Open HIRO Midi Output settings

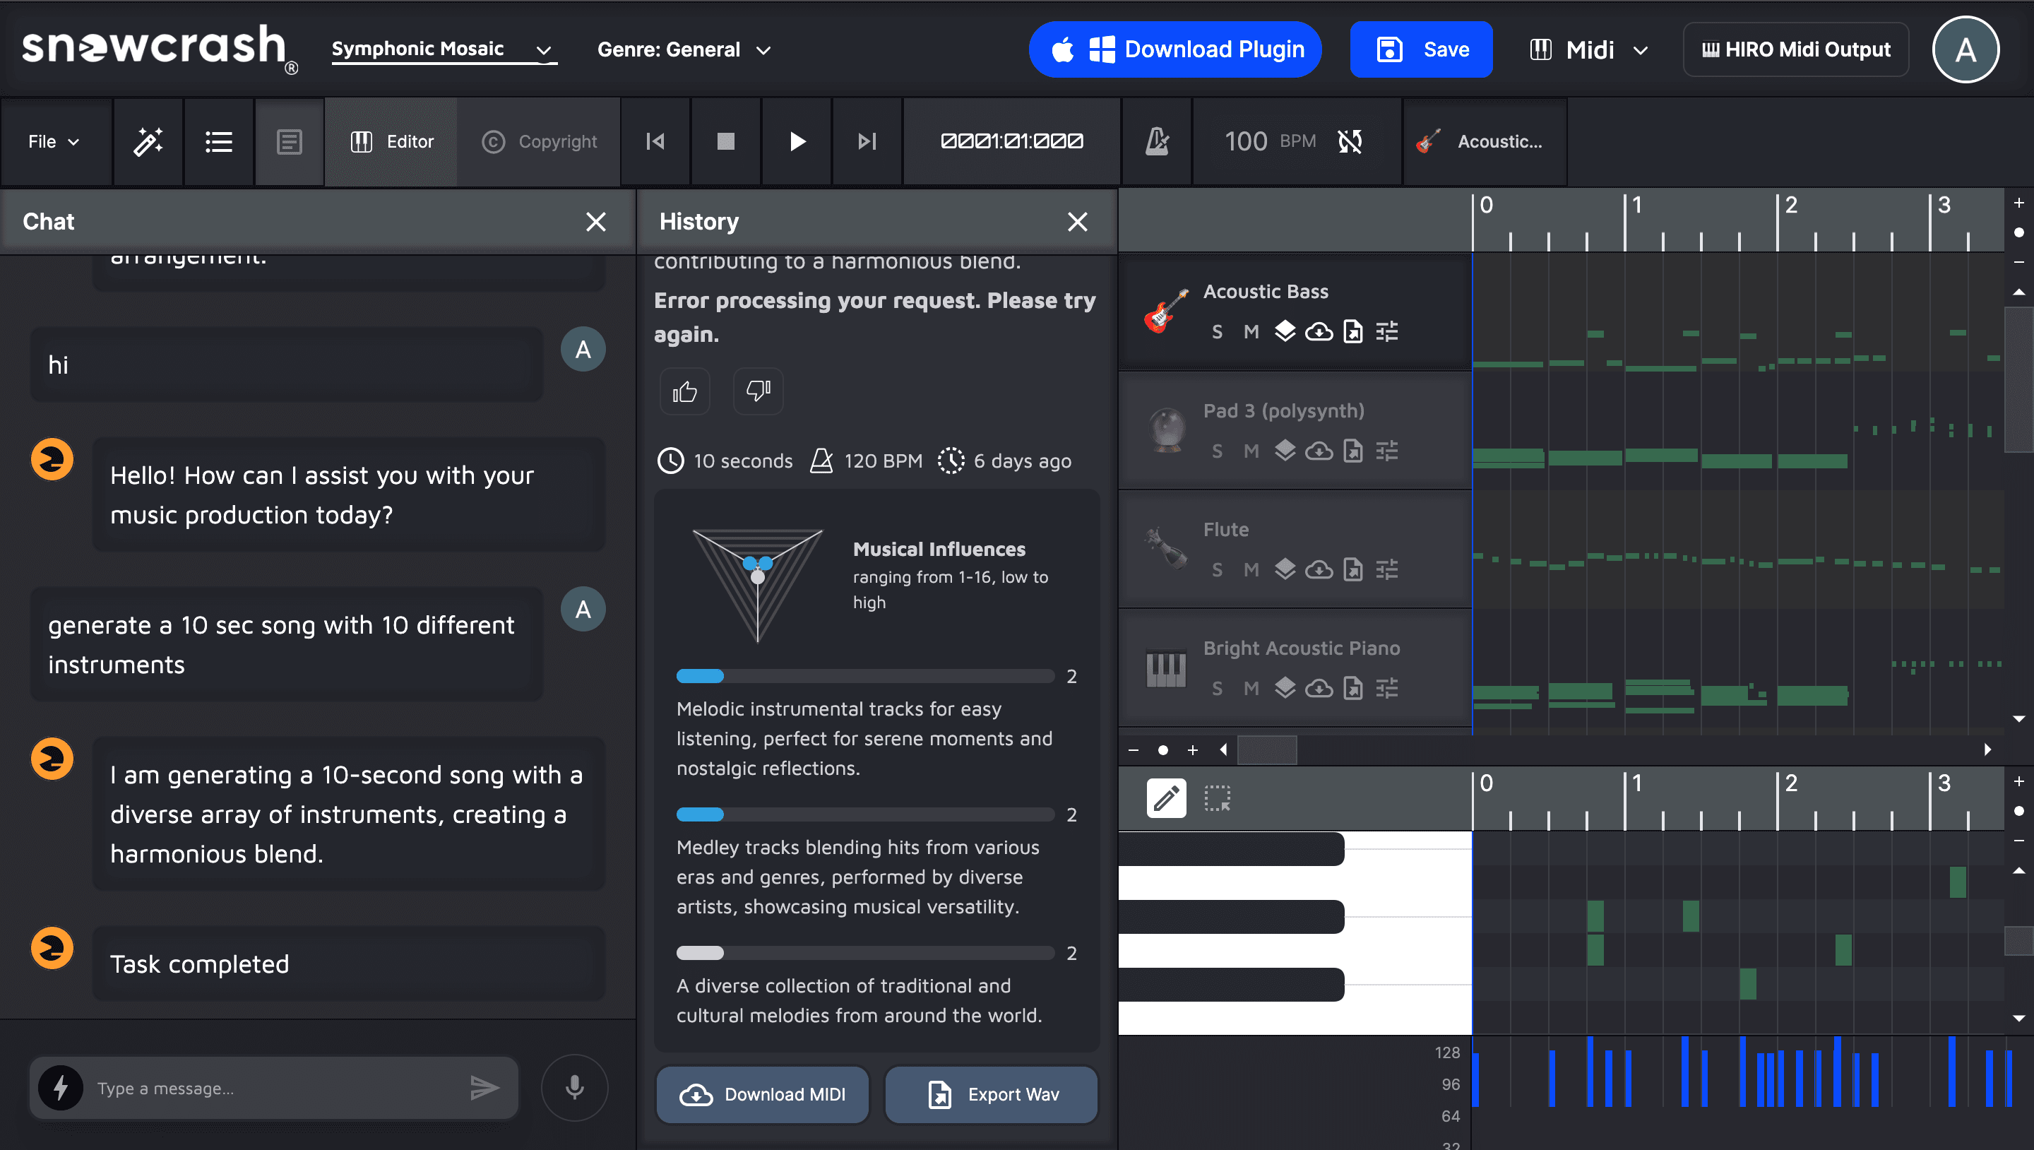1795,49
